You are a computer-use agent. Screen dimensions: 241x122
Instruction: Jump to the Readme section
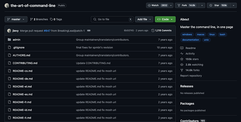point(188,48)
